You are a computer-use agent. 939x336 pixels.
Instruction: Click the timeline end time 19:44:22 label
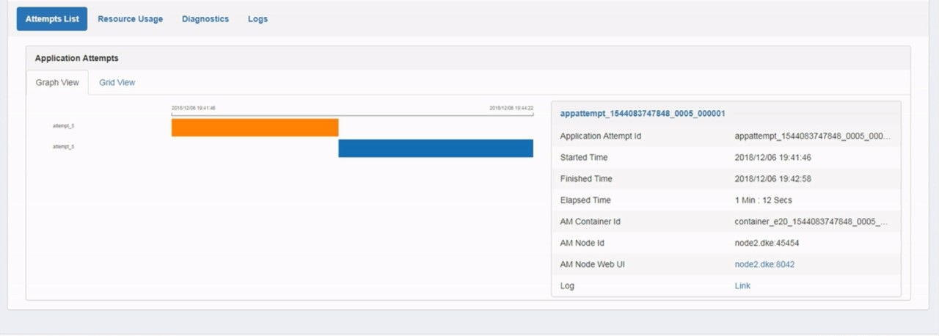click(511, 108)
